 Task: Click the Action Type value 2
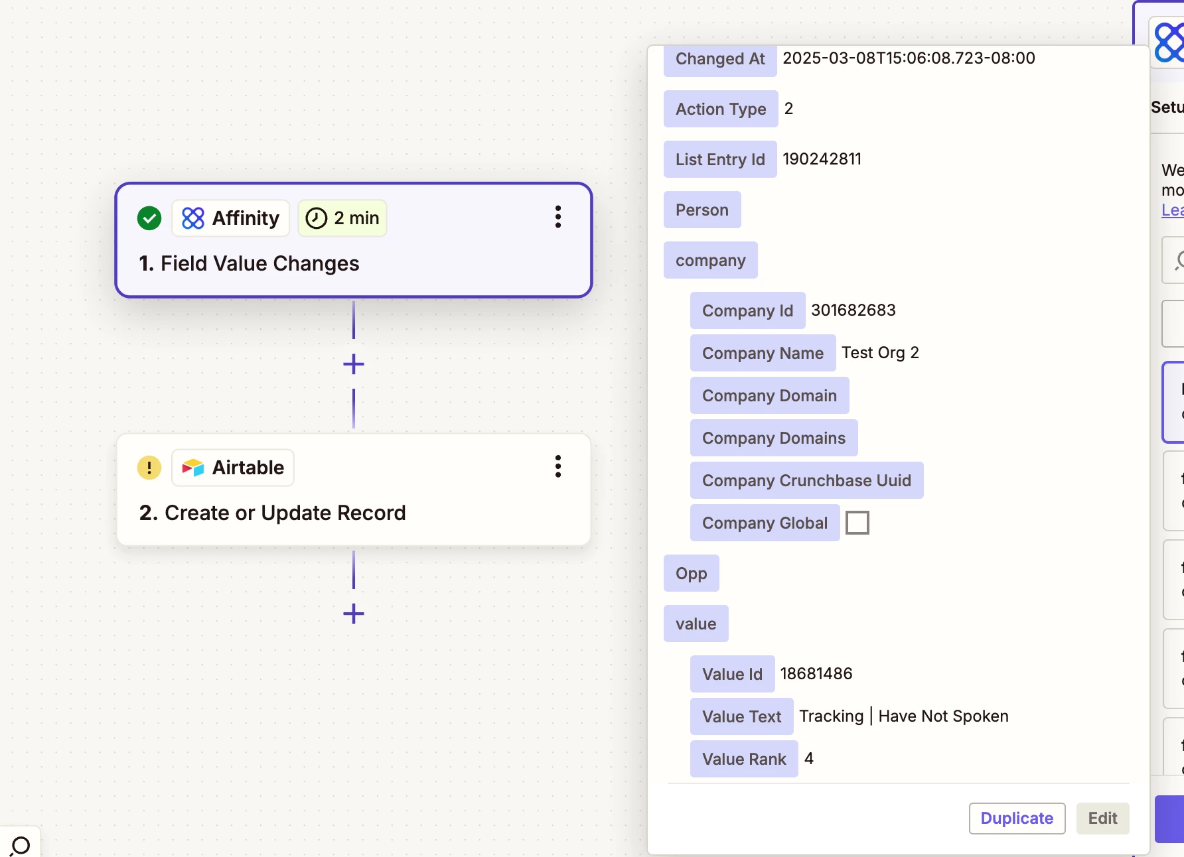[x=788, y=108]
